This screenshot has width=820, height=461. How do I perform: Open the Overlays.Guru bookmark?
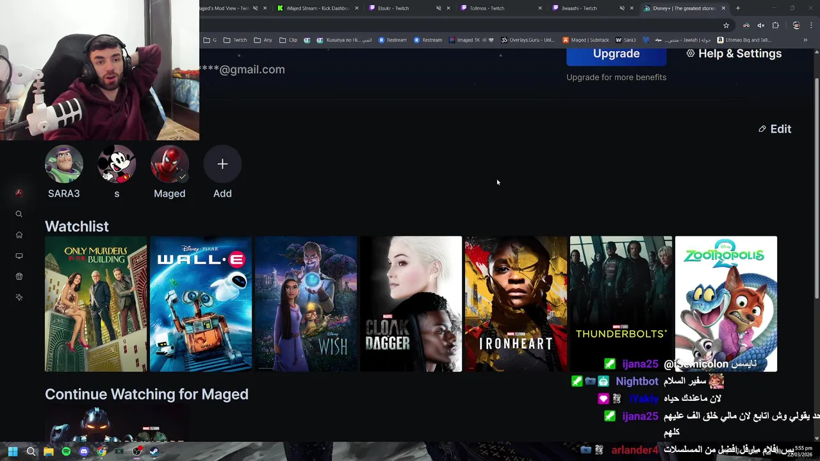[x=528, y=40]
